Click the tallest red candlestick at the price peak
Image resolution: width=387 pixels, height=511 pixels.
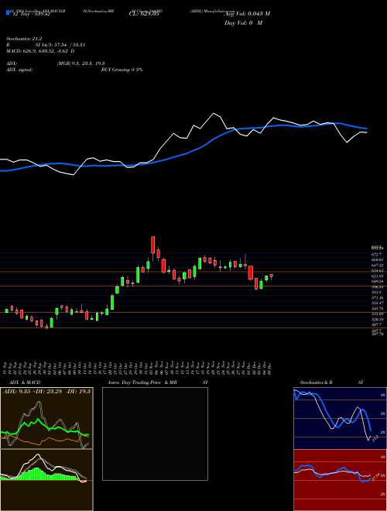[x=152, y=245]
